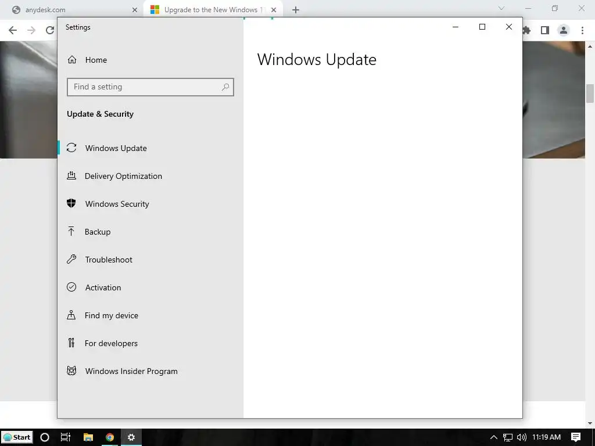Screen dimensions: 595x446
Task: Click the Windows Update sync arrows icon
Action: click(x=71, y=148)
